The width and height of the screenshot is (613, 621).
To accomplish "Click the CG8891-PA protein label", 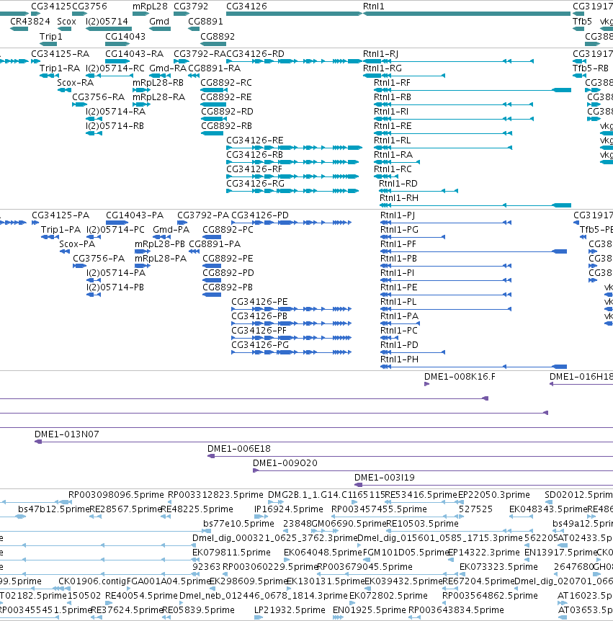I will 215,244.
